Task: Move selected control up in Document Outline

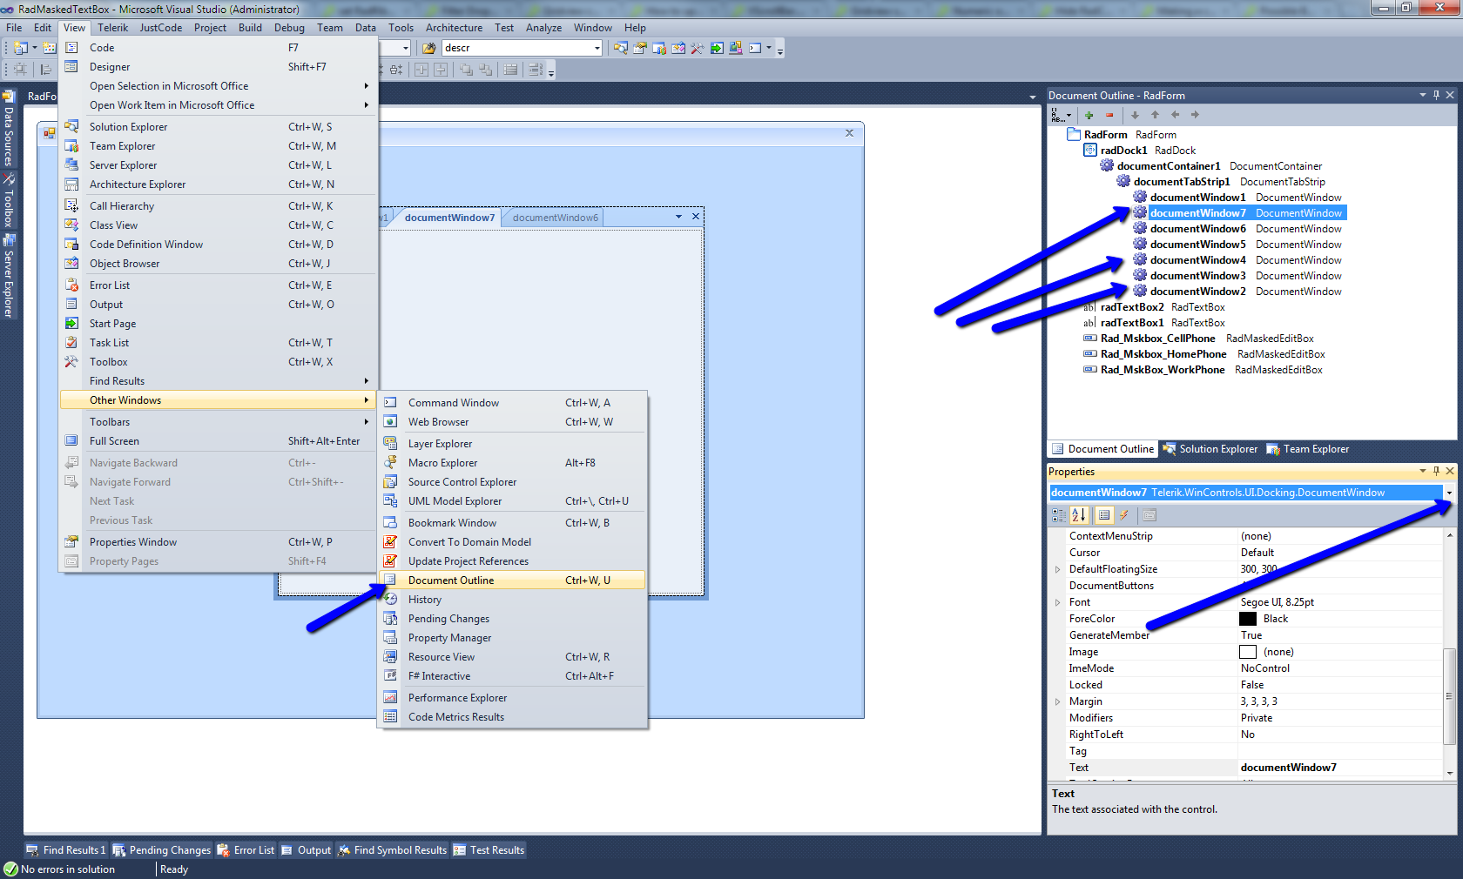Action: point(1155,115)
